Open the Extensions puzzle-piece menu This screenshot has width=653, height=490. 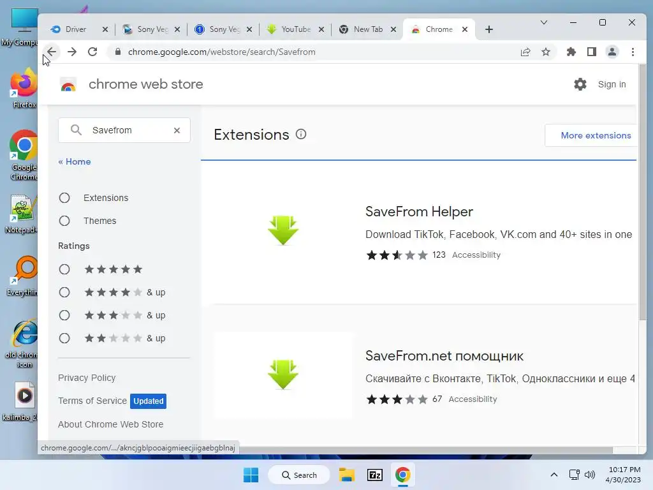571,52
